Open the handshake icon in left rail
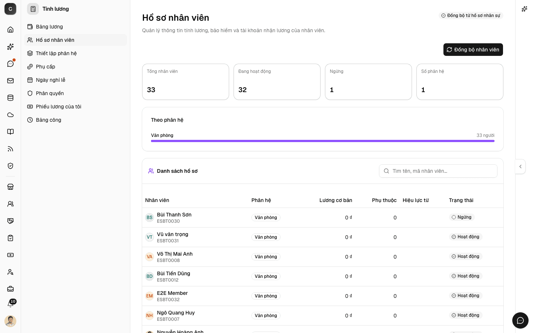This screenshot has width=533, height=333. click(10, 221)
